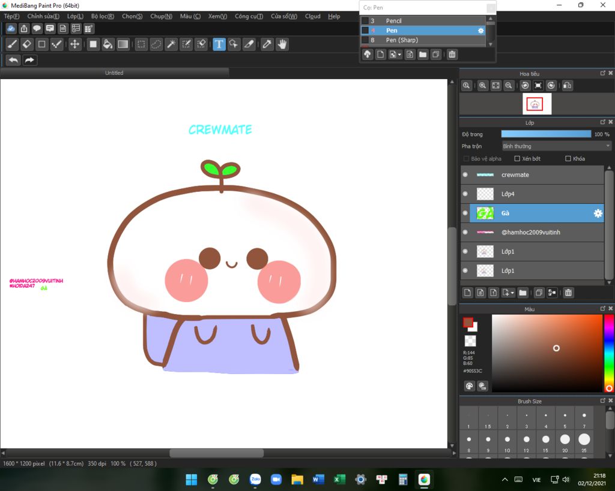615x491 pixels.
Task: Click the Navigator canvas thumbnail
Action: [x=536, y=104]
